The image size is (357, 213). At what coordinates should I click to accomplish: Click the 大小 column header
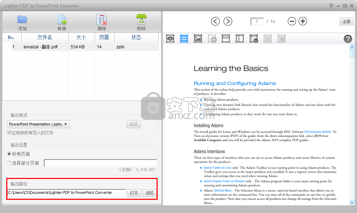pyautogui.click(x=81, y=37)
